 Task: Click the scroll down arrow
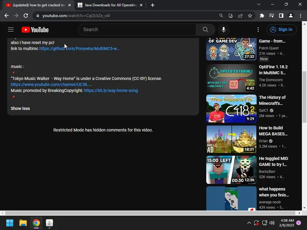coord(304,208)
